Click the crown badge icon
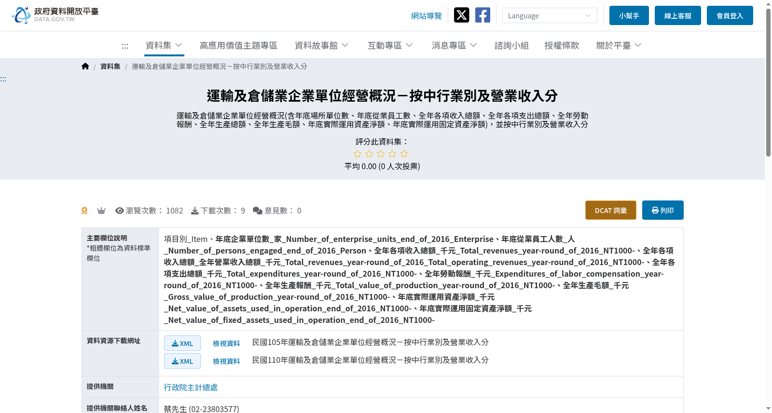 (101, 211)
